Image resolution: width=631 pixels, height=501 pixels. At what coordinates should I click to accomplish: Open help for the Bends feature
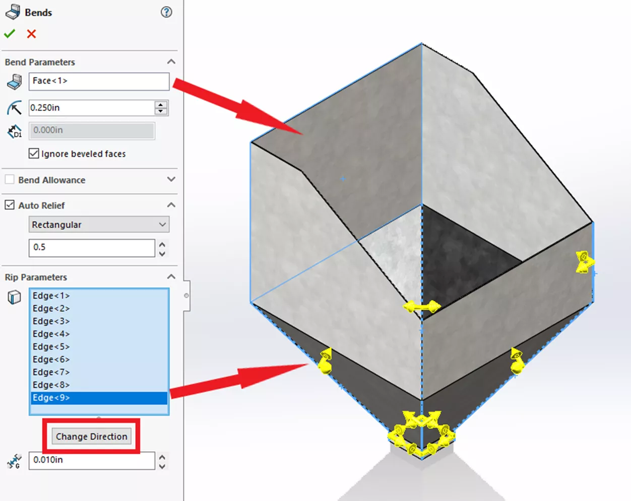click(166, 12)
